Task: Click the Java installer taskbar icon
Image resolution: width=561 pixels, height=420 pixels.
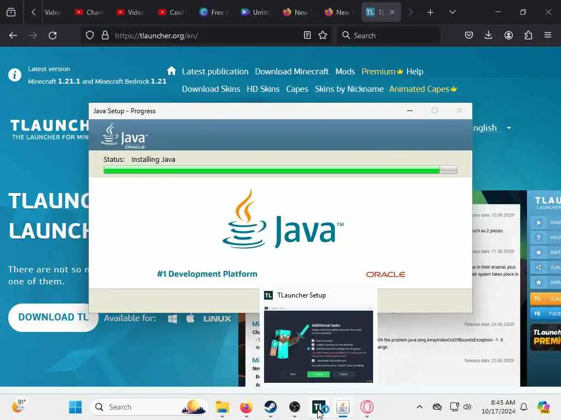Action: coord(343,407)
